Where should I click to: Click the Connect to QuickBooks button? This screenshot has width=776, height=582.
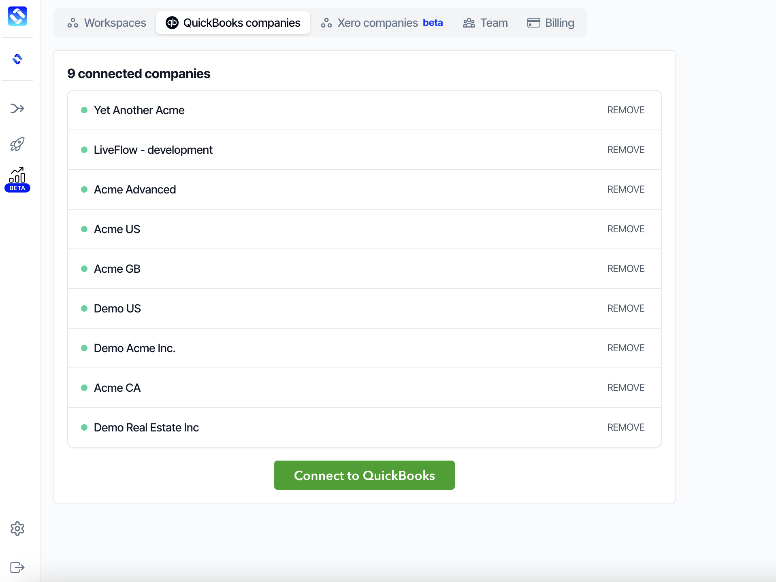point(365,475)
